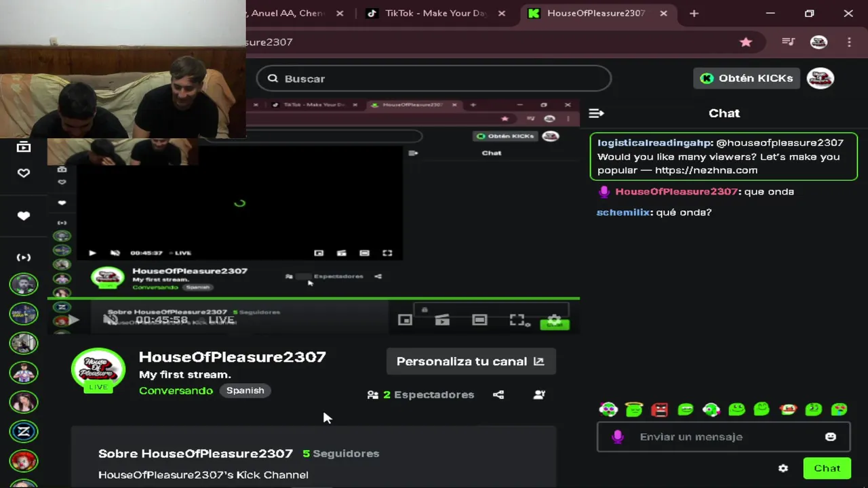Viewport: 868px width, 488px height.
Task: Focus the Enviar un mensaje field
Action: click(x=724, y=437)
